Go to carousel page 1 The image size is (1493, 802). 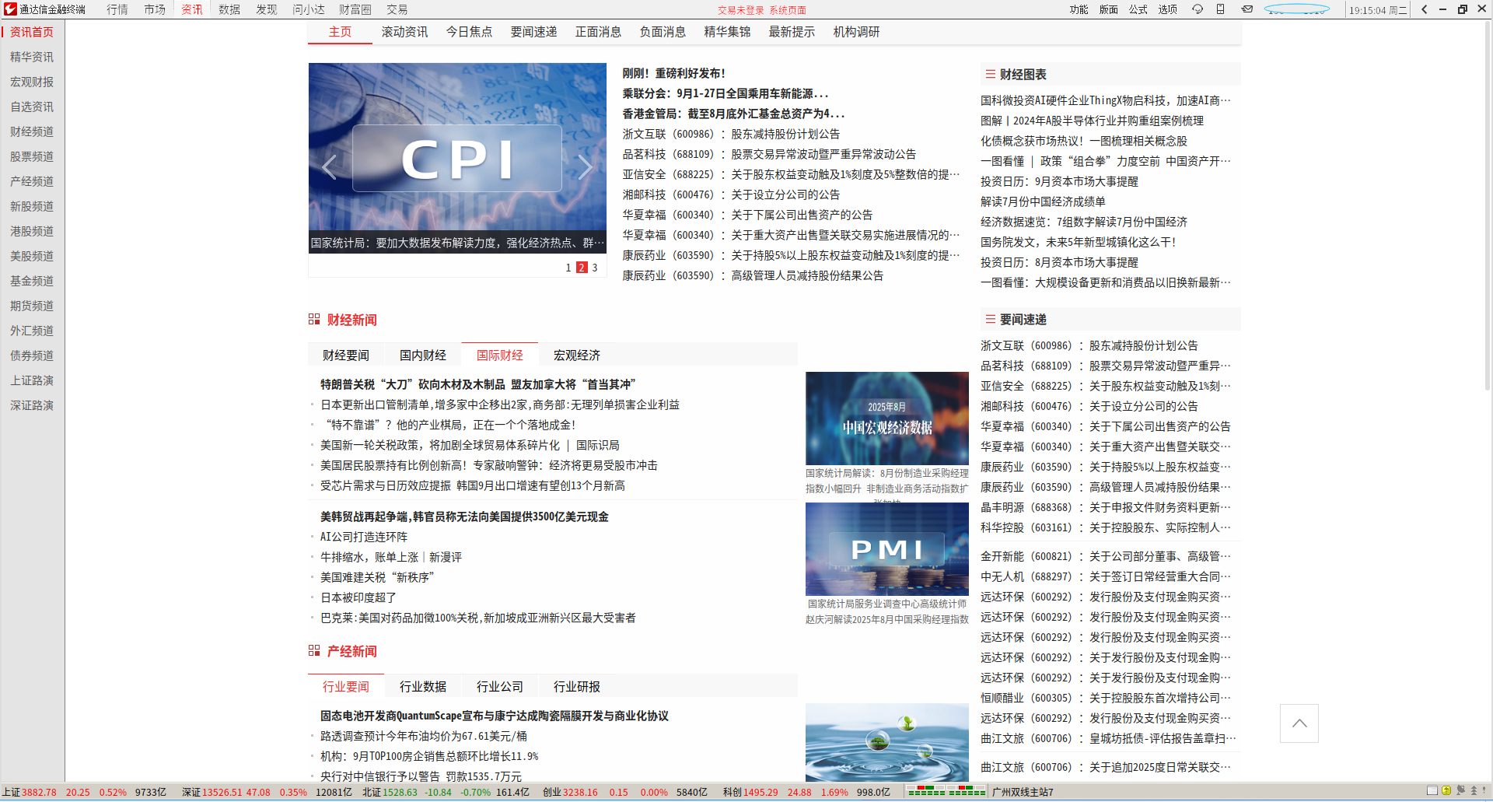568,268
